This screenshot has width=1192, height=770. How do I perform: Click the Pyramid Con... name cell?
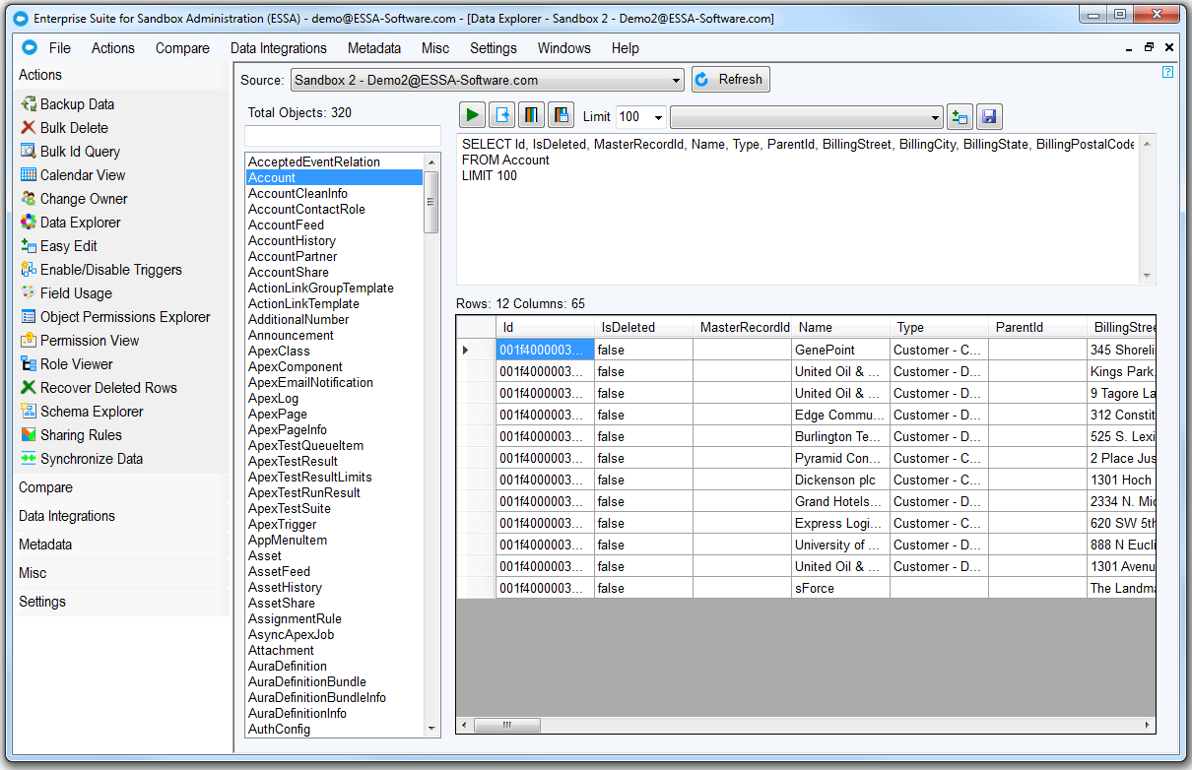(840, 458)
